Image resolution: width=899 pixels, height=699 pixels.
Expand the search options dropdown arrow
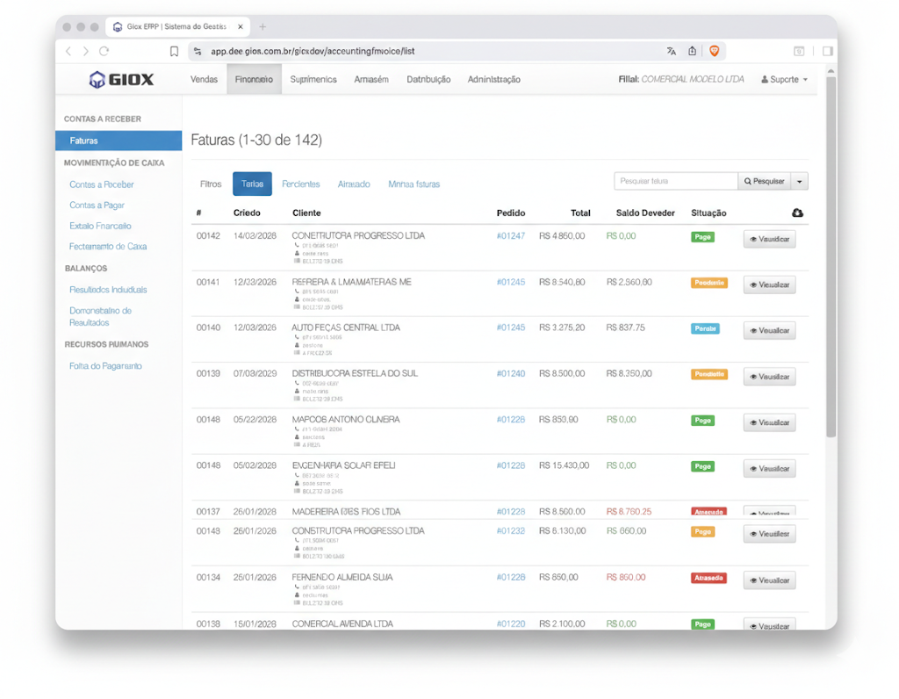pos(799,181)
